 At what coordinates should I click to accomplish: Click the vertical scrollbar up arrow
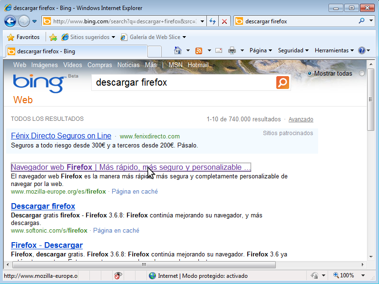(x=370, y=64)
